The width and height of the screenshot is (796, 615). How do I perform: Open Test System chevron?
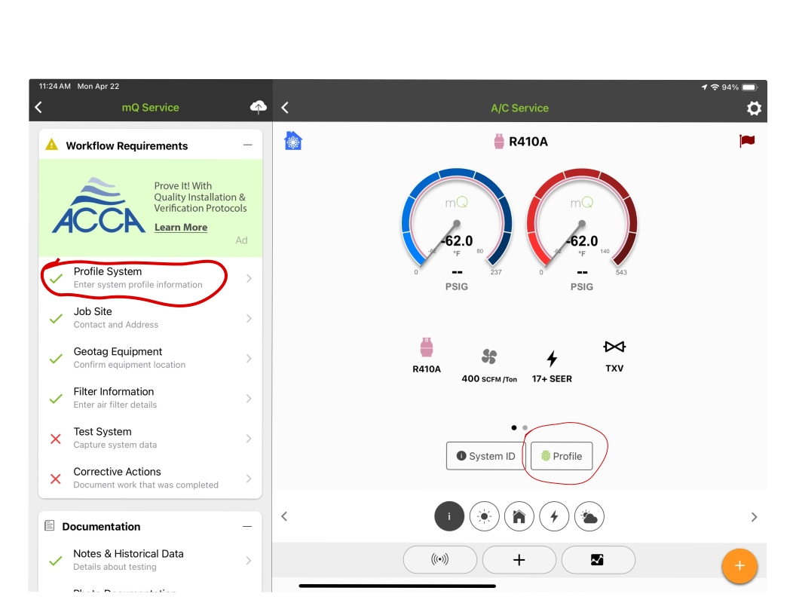(249, 439)
